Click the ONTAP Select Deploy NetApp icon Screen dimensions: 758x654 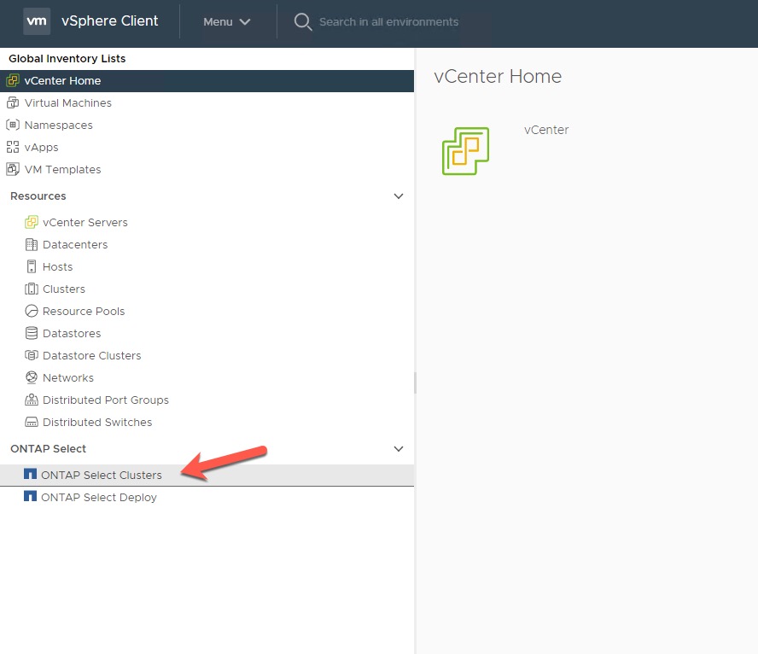30,497
